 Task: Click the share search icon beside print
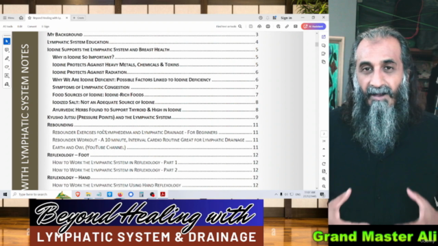tap(279, 27)
